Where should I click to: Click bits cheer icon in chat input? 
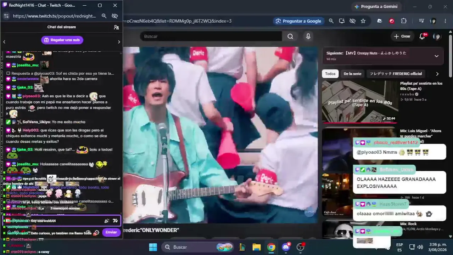pos(107,221)
